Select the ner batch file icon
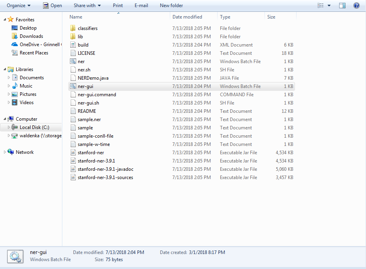Image resolution: width=366 pixels, height=269 pixels. [x=73, y=62]
